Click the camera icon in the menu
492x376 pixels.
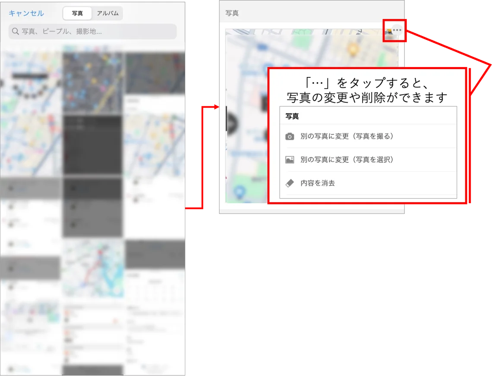[x=290, y=136]
